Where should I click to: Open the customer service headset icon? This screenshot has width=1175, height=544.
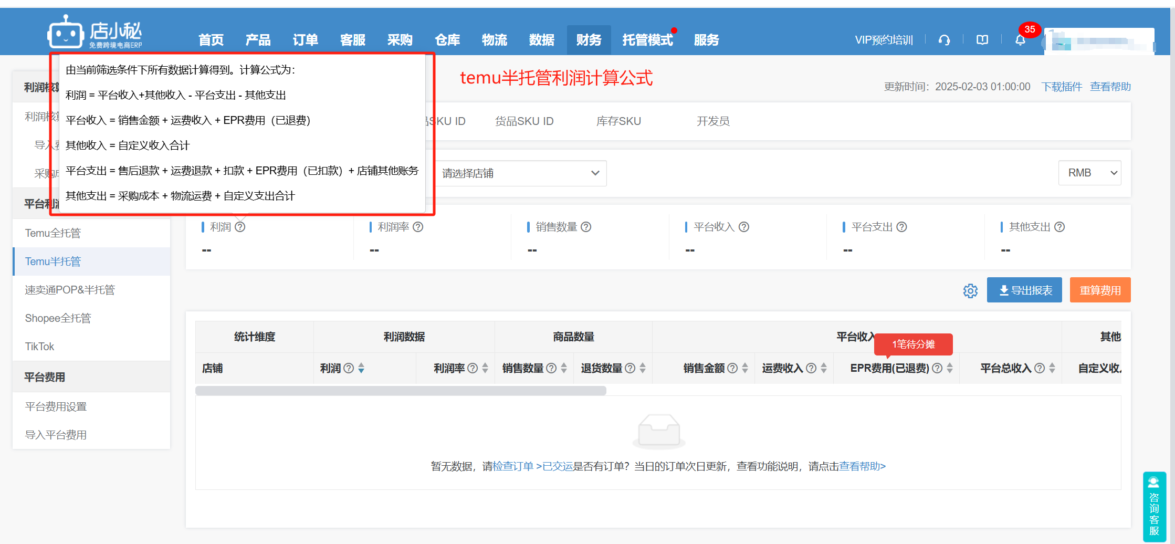(944, 40)
